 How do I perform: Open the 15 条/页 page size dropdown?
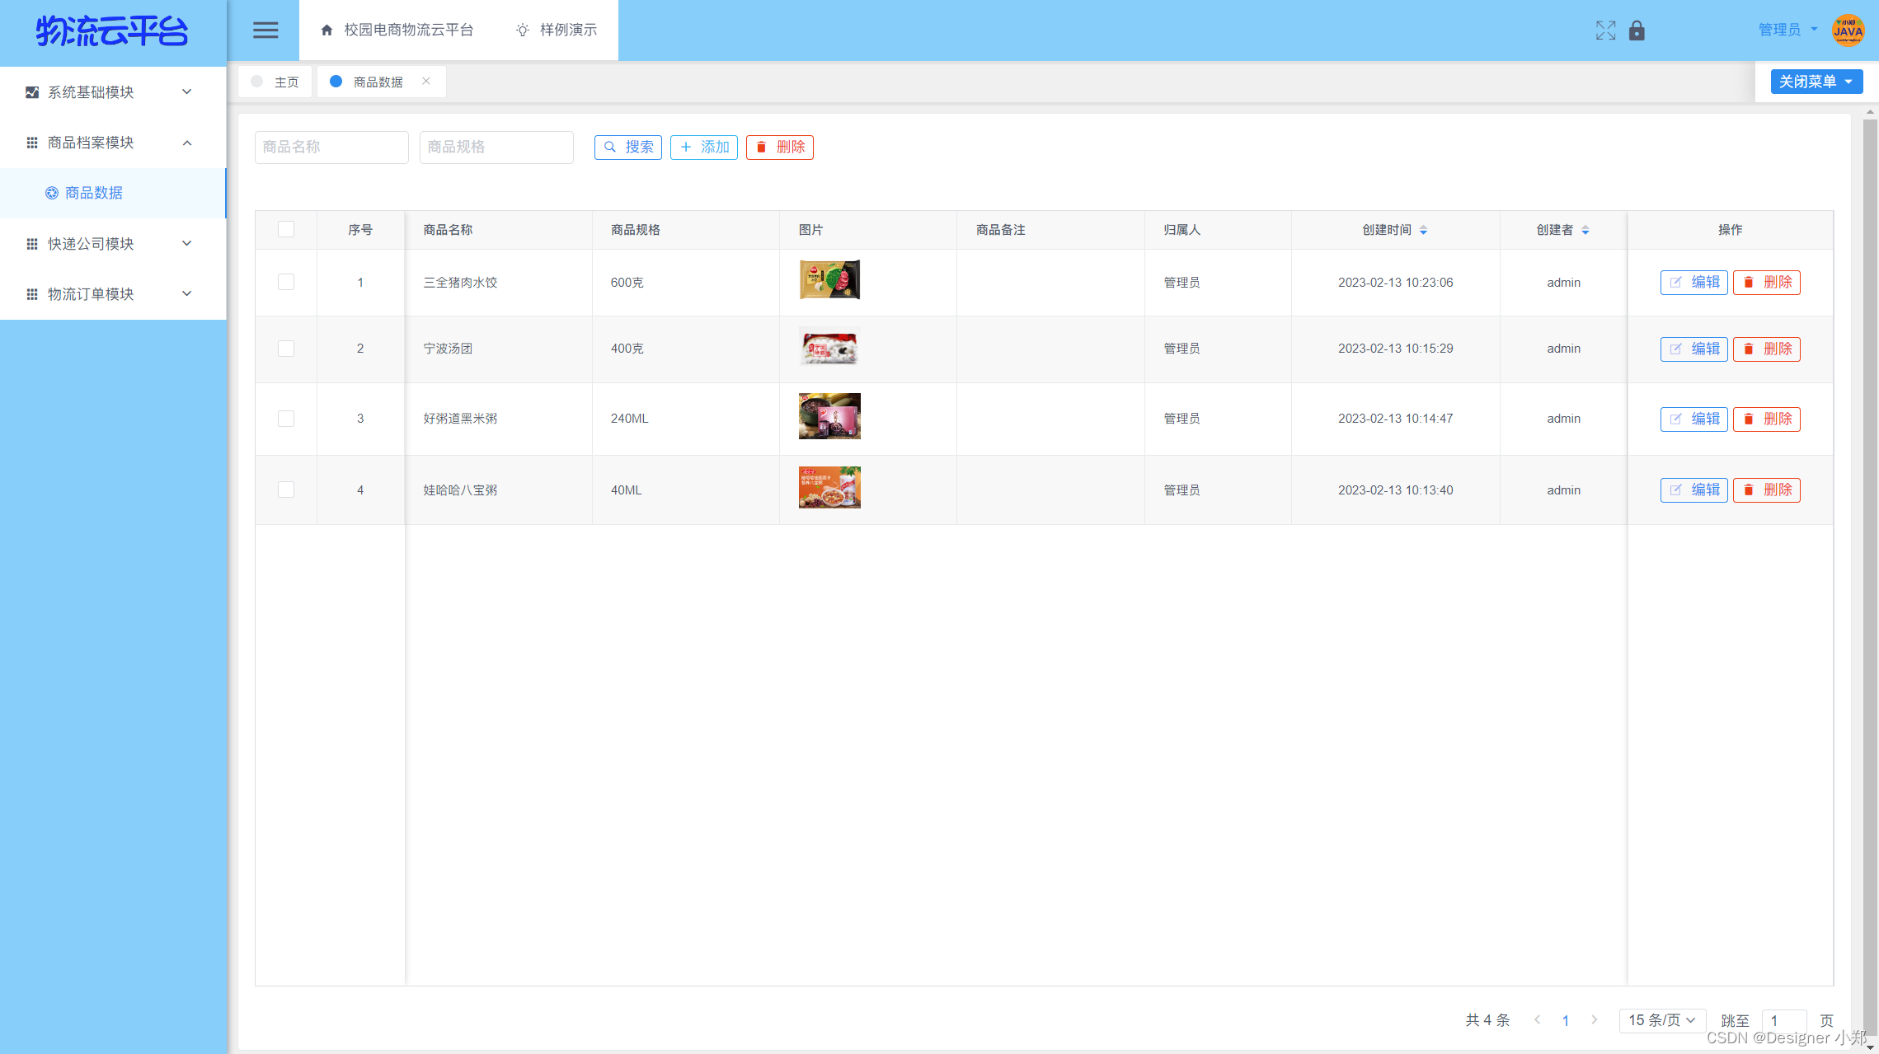1661,1019
